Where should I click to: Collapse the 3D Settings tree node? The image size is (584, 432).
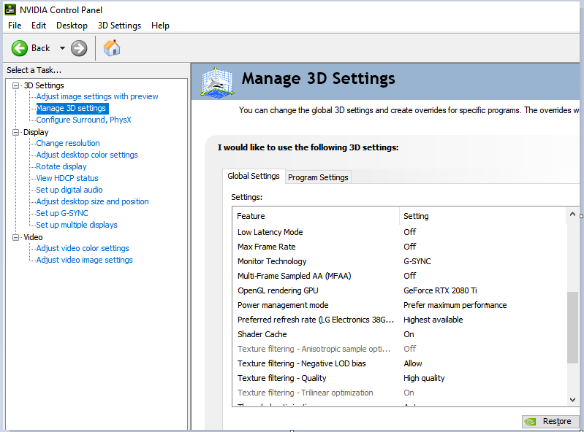[x=15, y=85]
